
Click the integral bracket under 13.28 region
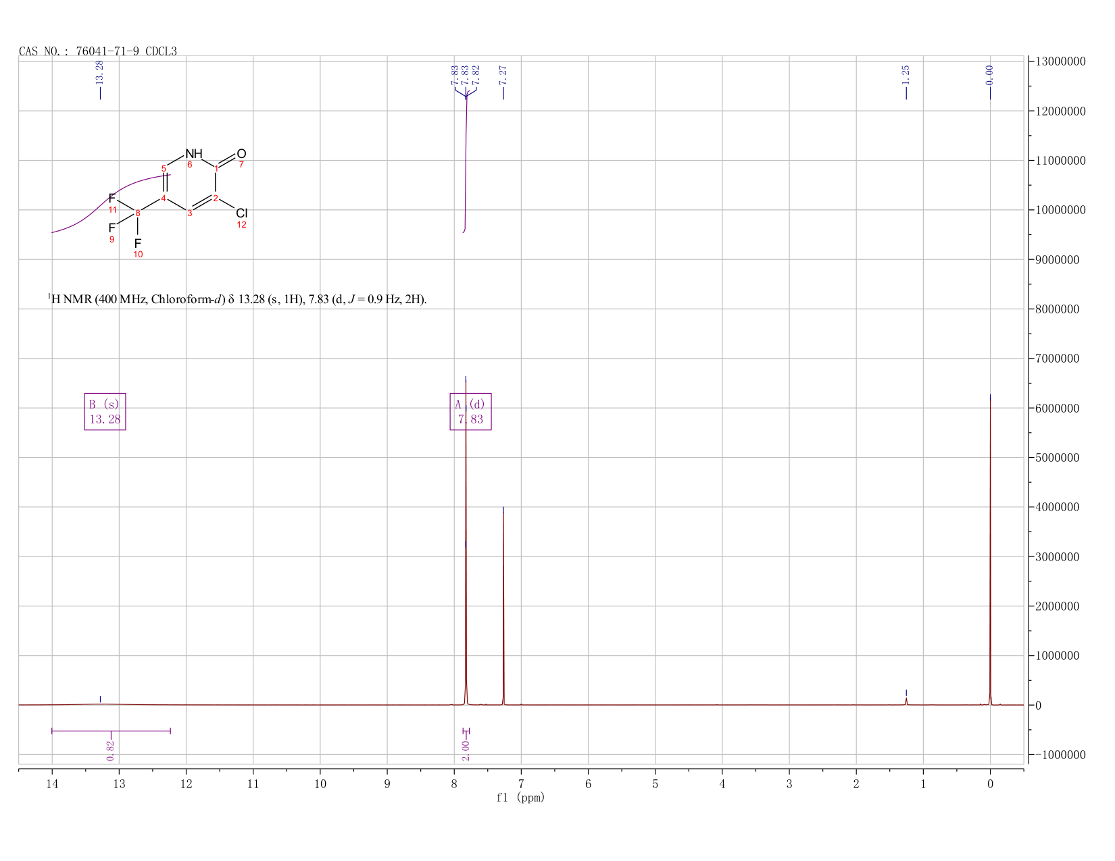[x=111, y=731]
